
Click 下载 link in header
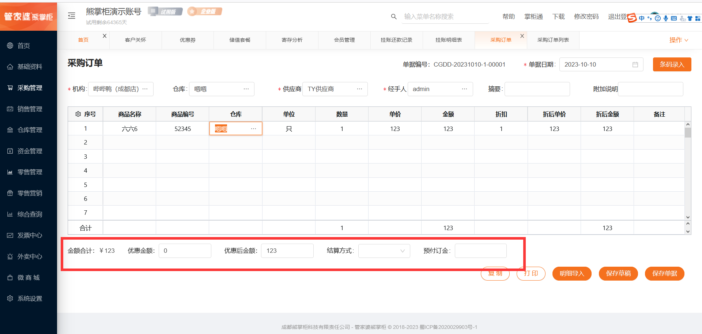[558, 16]
